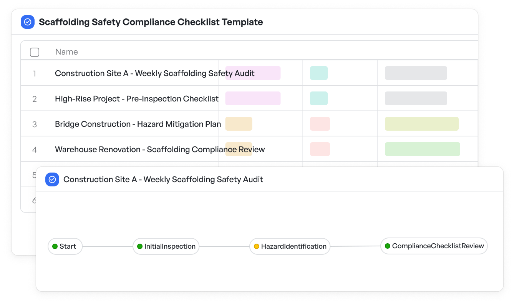
Task: Click the yellow dot on HazardIdentification node
Action: click(x=257, y=246)
